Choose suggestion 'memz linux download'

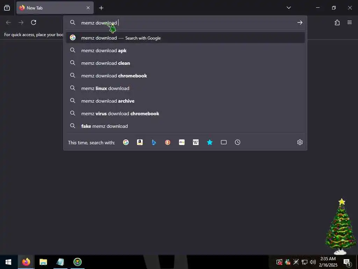click(185, 88)
